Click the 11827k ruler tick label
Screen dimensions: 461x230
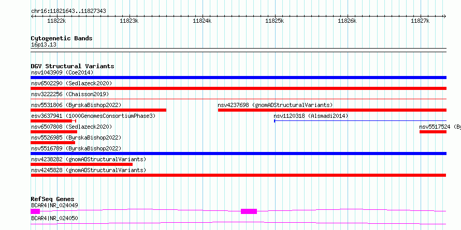click(x=420, y=21)
